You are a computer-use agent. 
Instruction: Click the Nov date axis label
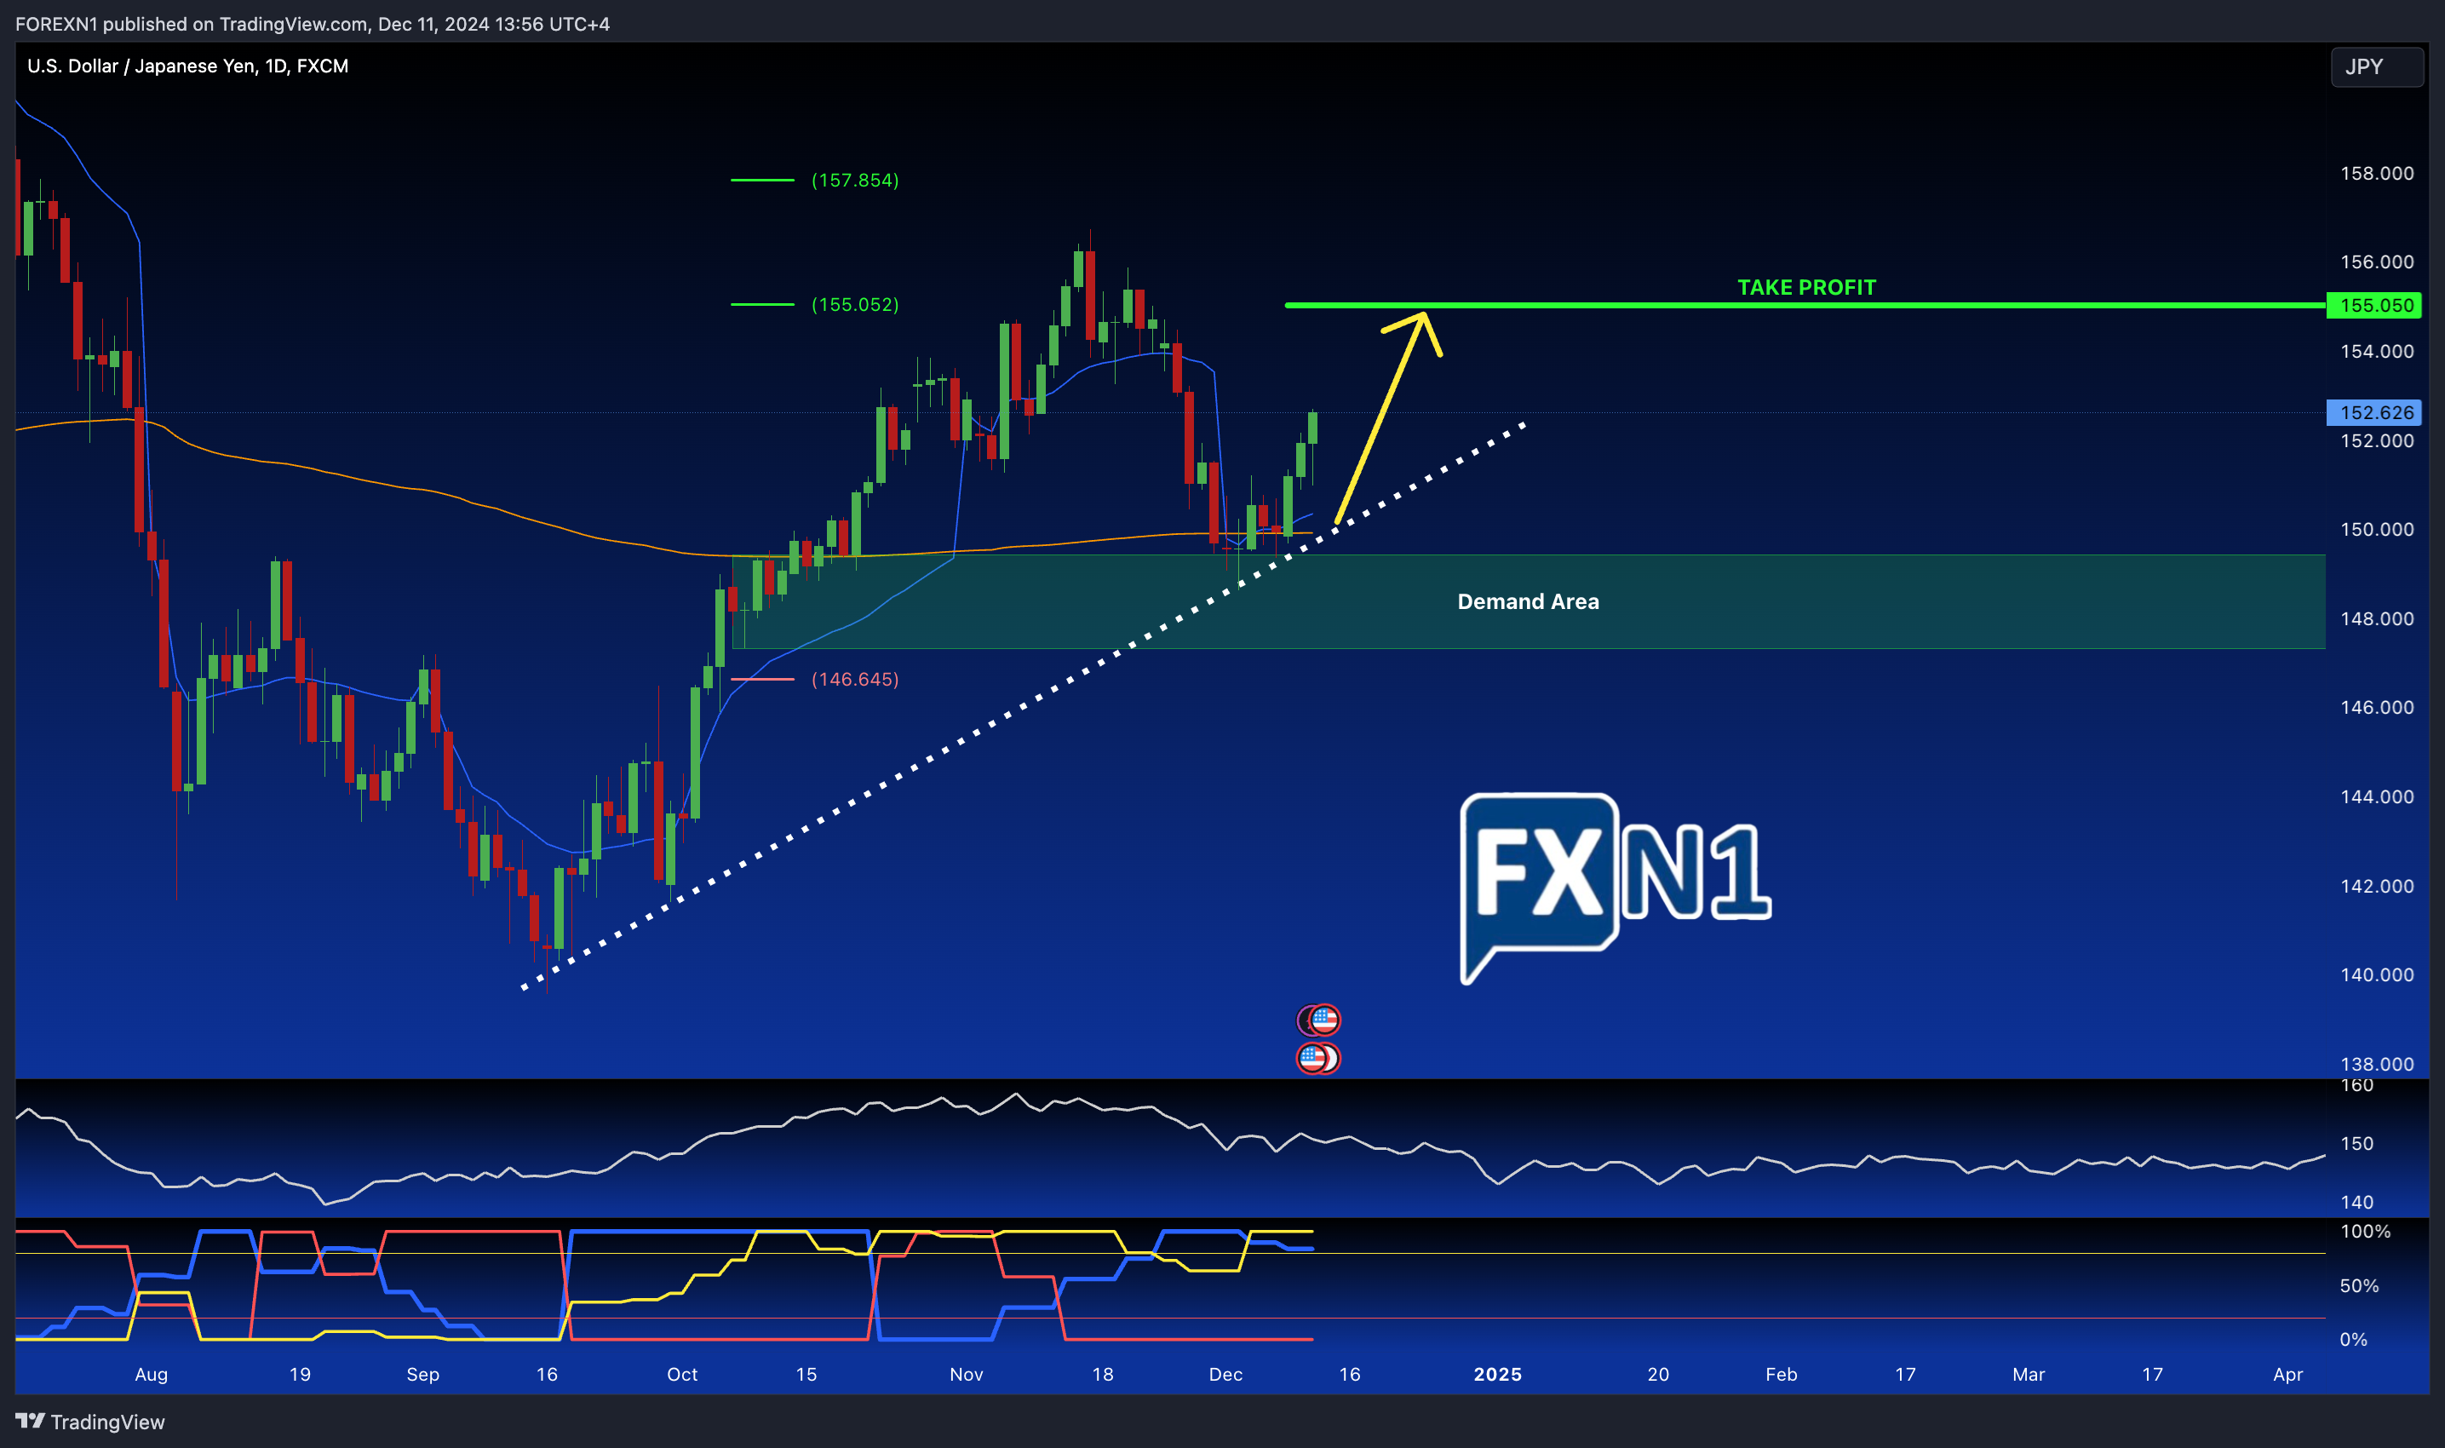pos(966,1374)
